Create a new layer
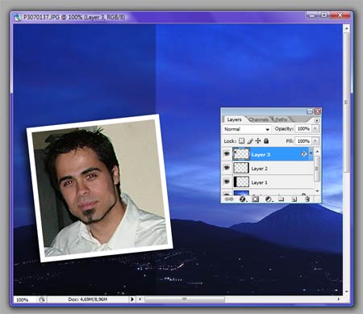Screen dimensions: 363x314 pyautogui.click(x=294, y=199)
